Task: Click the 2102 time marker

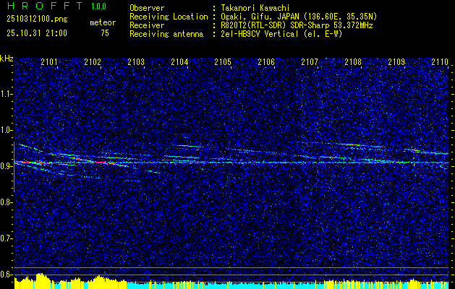Action: click(93, 61)
